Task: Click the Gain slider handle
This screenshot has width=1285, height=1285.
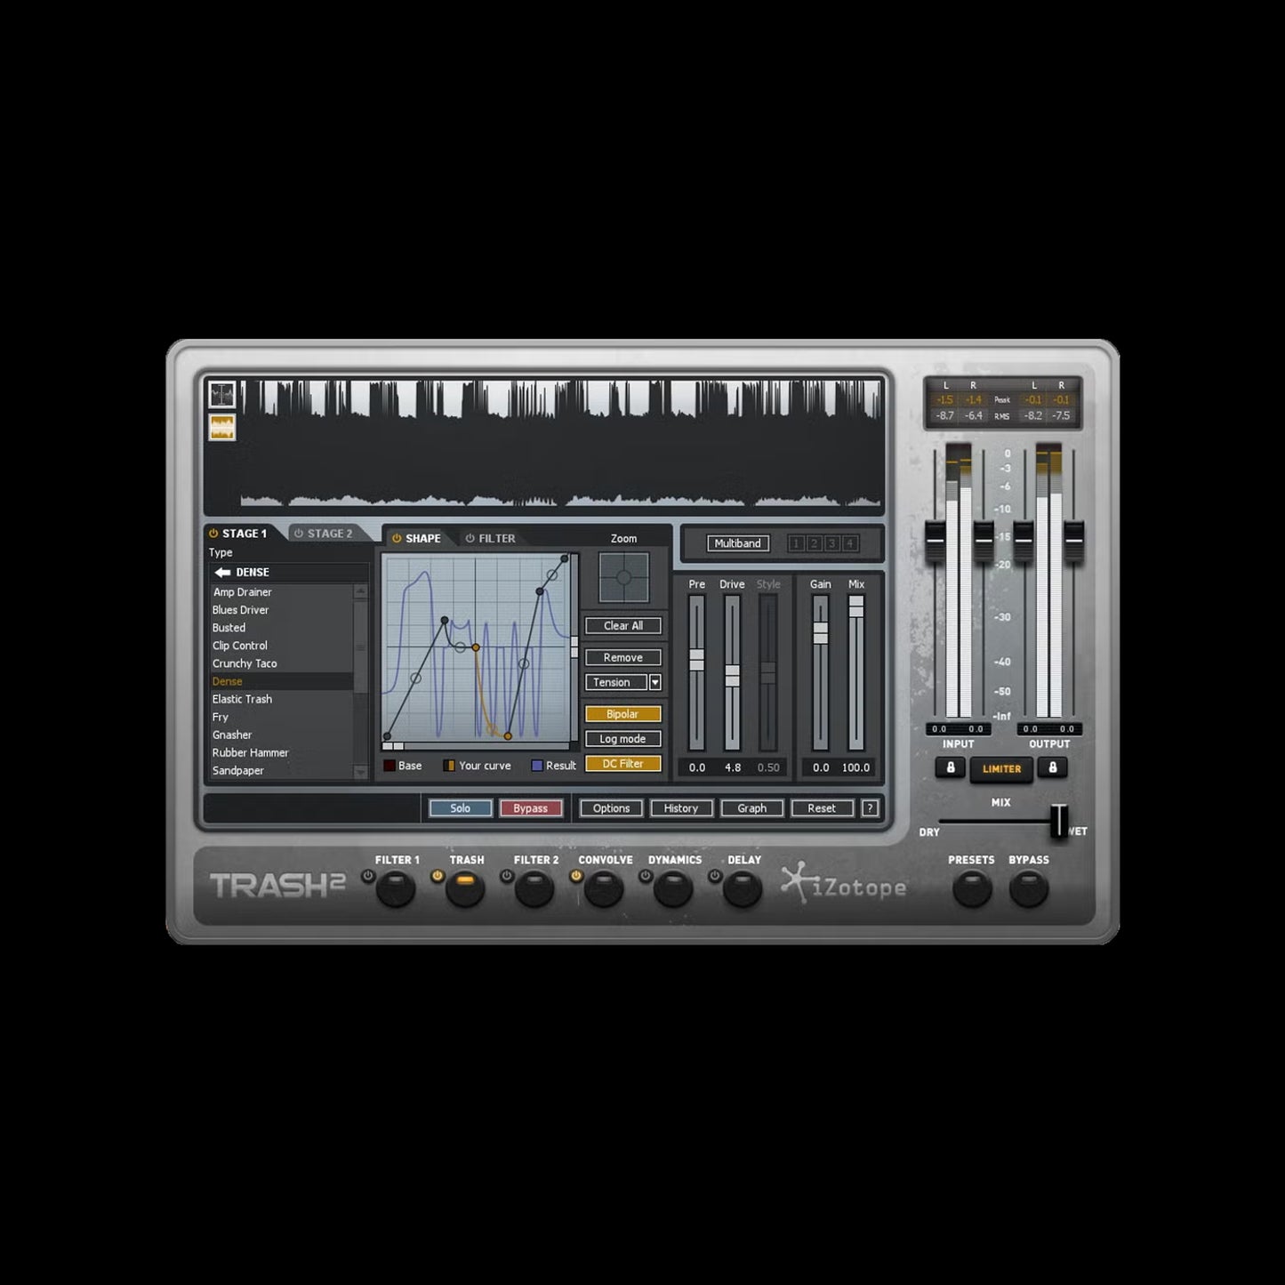Action: [x=821, y=633]
